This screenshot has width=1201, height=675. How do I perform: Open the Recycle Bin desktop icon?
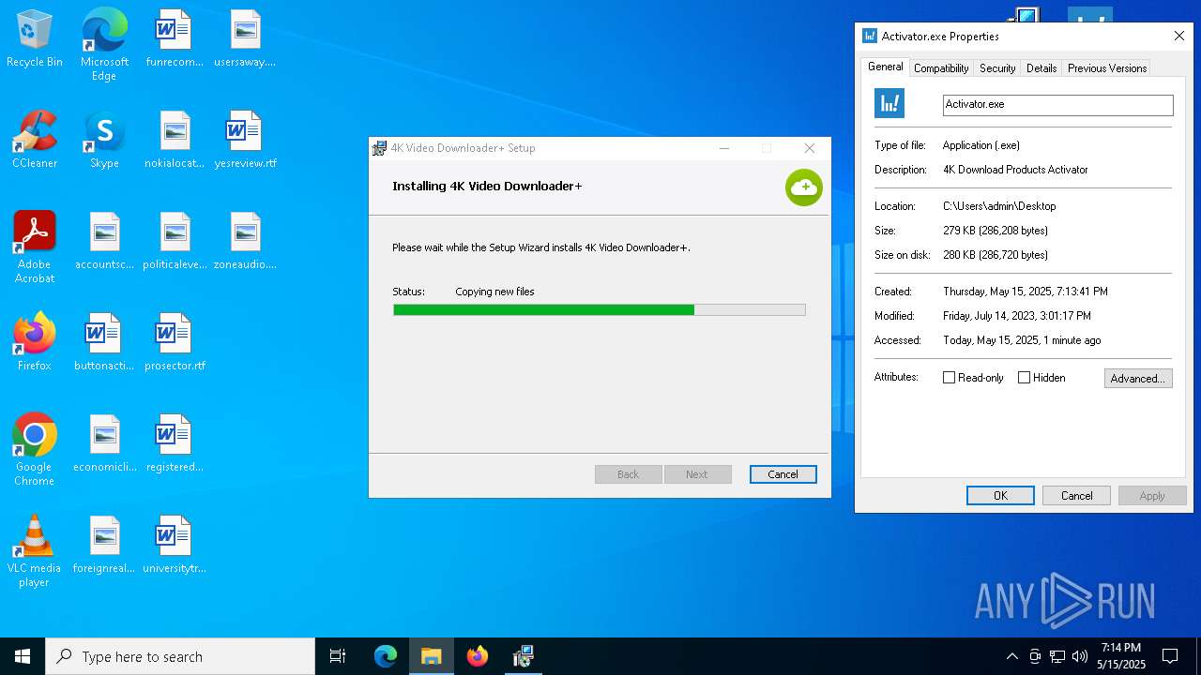35,39
